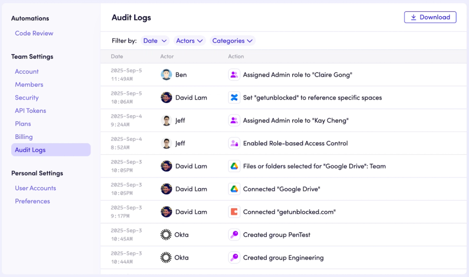Open Code Review under Automations
The image size is (469, 277).
tap(34, 33)
